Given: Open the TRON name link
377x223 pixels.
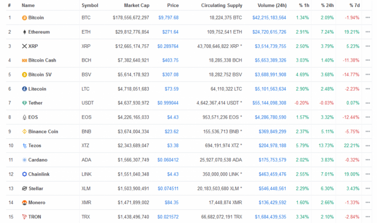Looking at the screenshot, I should pos(35,217).
